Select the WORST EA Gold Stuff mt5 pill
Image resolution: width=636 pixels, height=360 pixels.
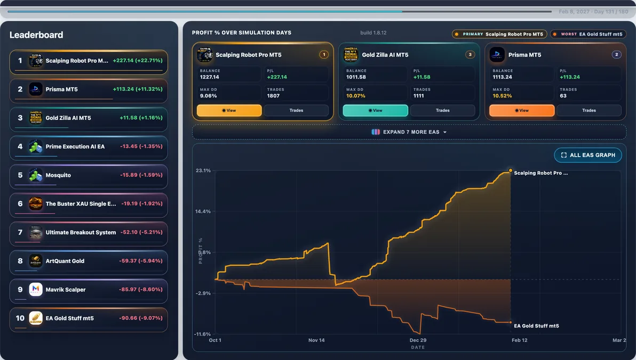(588, 34)
